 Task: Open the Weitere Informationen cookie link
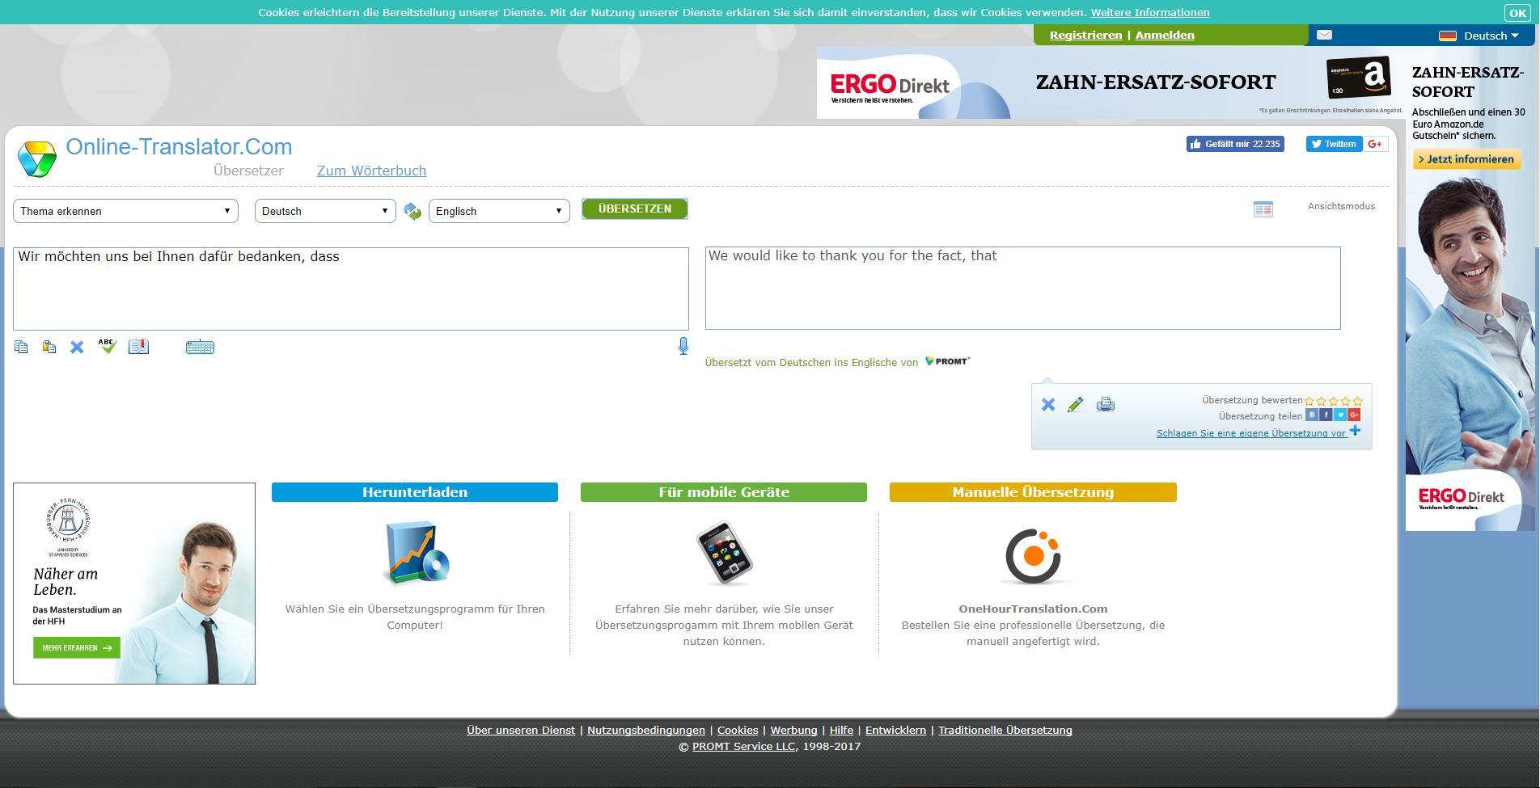pyautogui.click(x=1150, y=12)
